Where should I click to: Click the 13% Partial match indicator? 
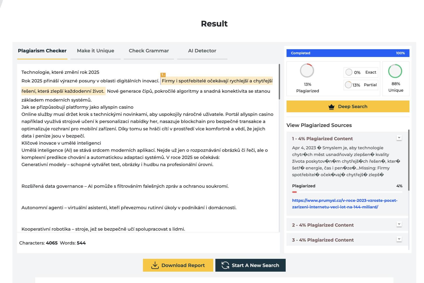pyautogui.click(x=361, y=85)
